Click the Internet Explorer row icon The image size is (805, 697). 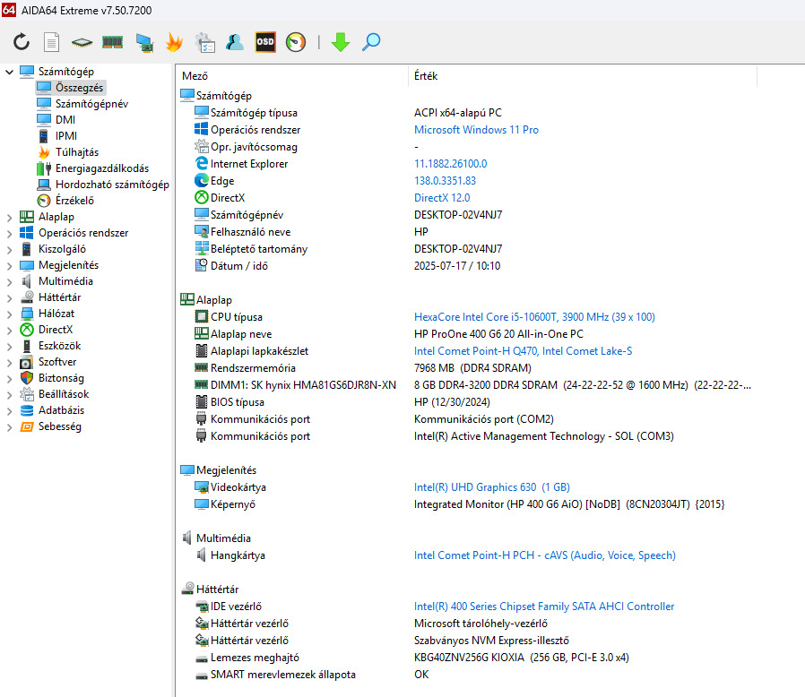tap(202, 163)
